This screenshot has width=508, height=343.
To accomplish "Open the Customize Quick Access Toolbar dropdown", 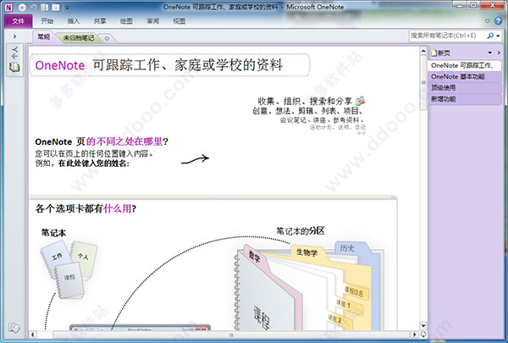I will pos(67,8).
